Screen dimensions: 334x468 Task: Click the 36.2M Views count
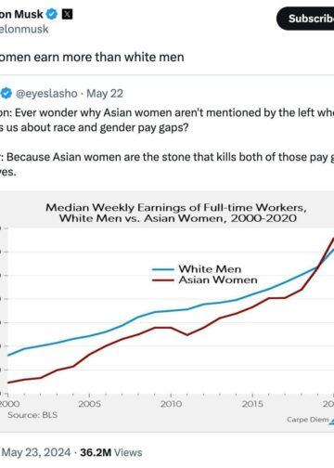point(111,452)
